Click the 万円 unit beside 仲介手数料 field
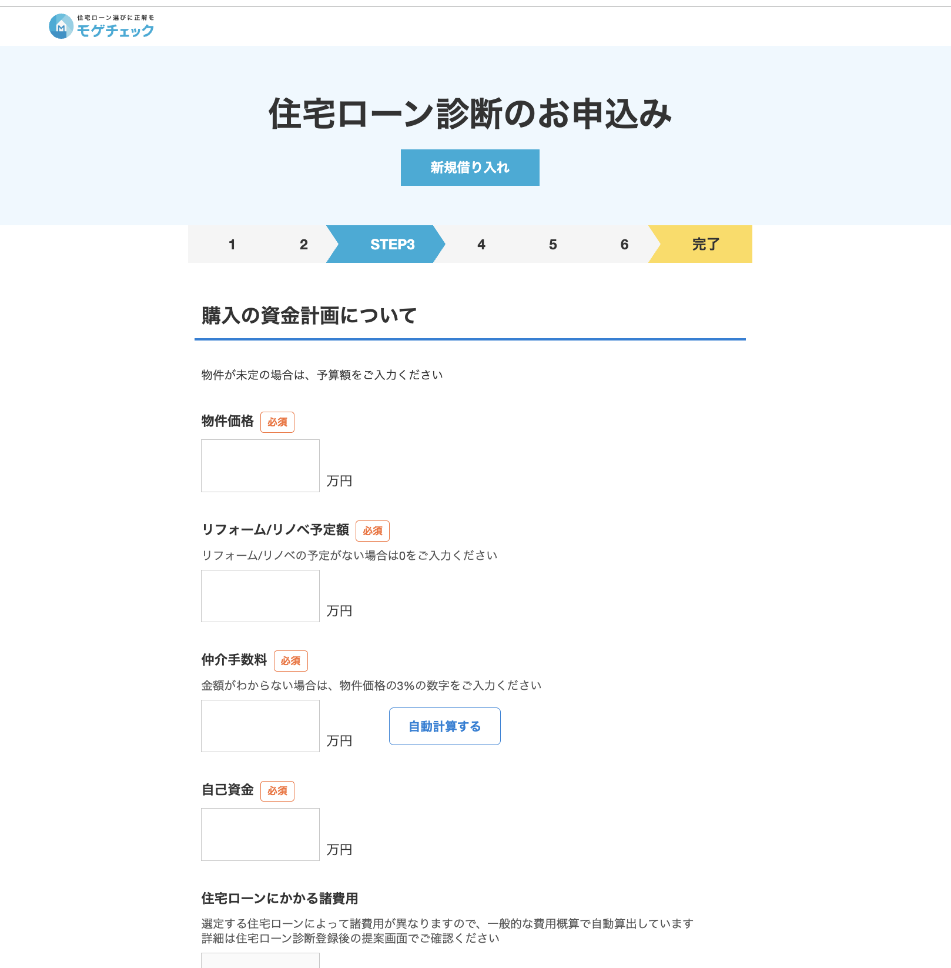 (x=339, y=741)
